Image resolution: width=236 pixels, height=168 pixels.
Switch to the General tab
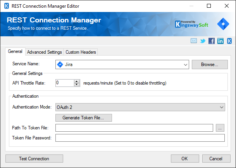(15, 51)
